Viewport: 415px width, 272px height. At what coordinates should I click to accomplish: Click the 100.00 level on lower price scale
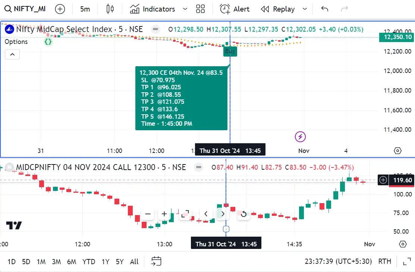[403, 194]
